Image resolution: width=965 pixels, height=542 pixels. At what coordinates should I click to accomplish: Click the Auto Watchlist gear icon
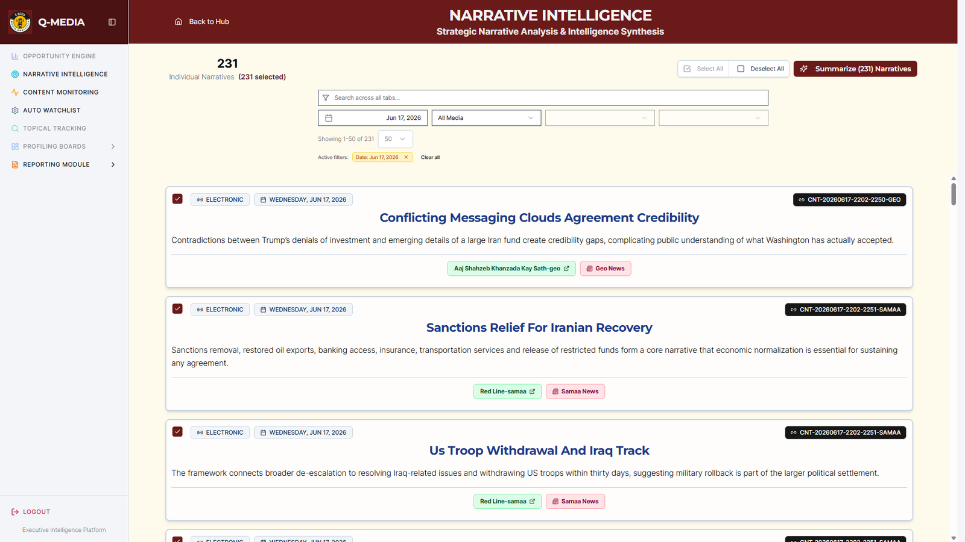click(15, 110)
